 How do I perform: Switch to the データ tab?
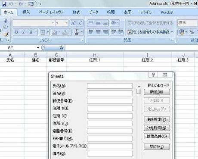(94, 12)
